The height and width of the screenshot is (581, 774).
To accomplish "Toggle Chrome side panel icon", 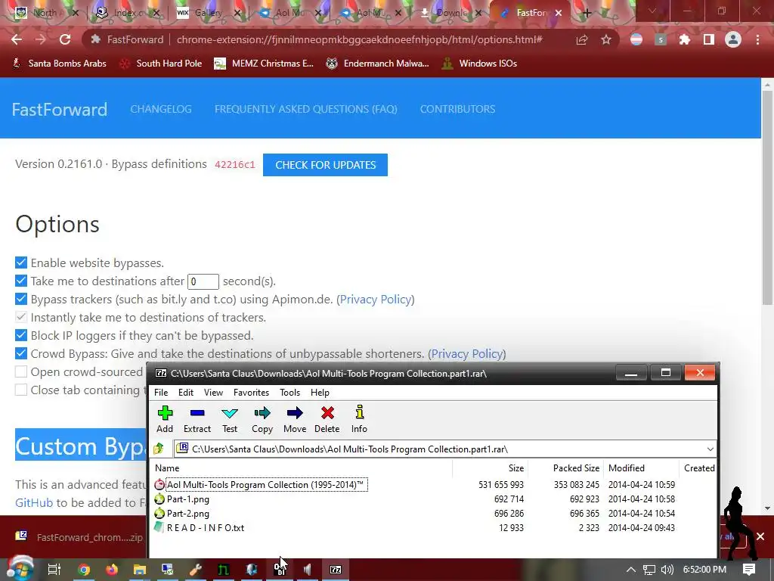I will [x=709, y=39].
